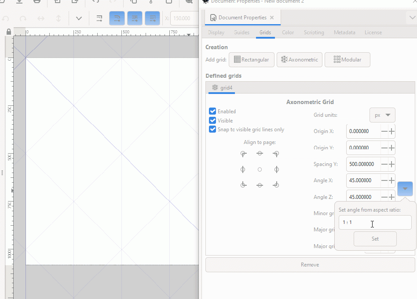Open the Metadata tab
417x299 pixels.
(x=344, y=32)
